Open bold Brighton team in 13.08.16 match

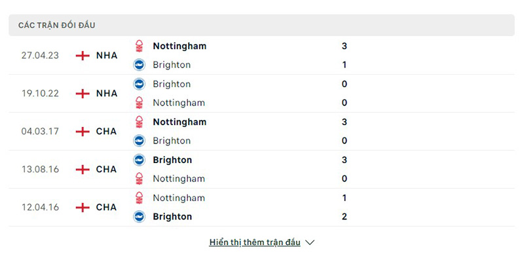tap(172, 160)
